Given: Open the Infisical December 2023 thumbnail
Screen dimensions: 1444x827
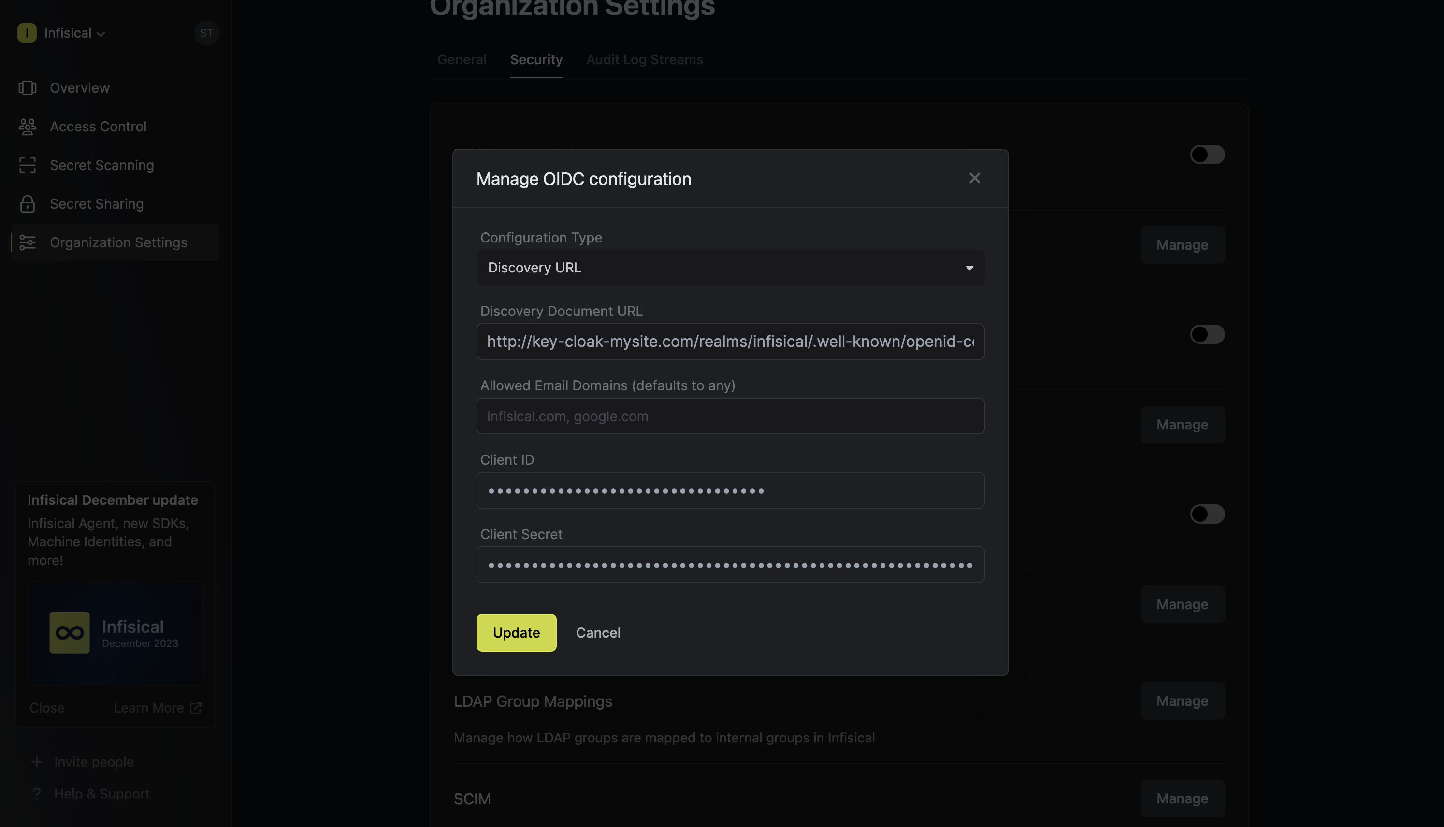Looking at the screenshot, I should [x=115, y=633].
